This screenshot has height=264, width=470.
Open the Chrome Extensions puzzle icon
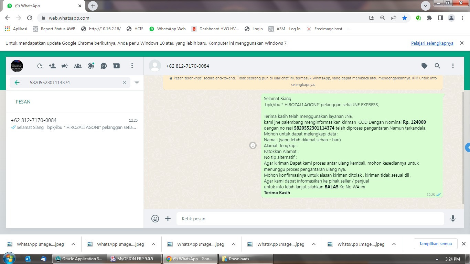(429, 18)
